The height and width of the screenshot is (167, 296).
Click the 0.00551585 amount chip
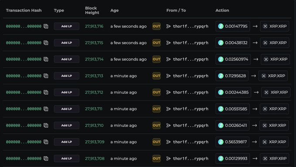[233, 109]
